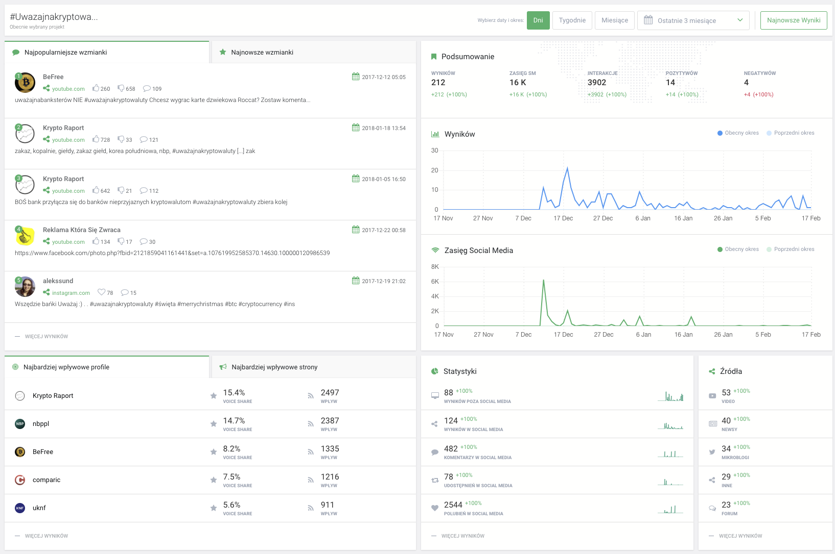The width and height of the screenshot is (835, 554).
Task: Click the calendar icon beside 2018-01-18 13:54 date
Action: [x=356, y=128]
